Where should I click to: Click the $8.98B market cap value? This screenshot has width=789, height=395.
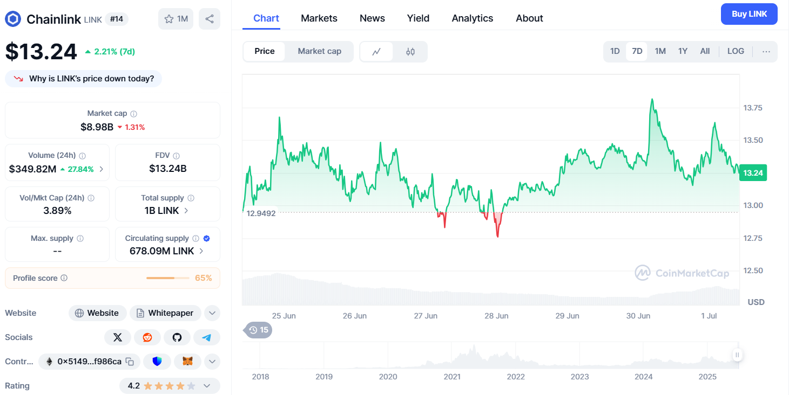(x=97, y=127)
